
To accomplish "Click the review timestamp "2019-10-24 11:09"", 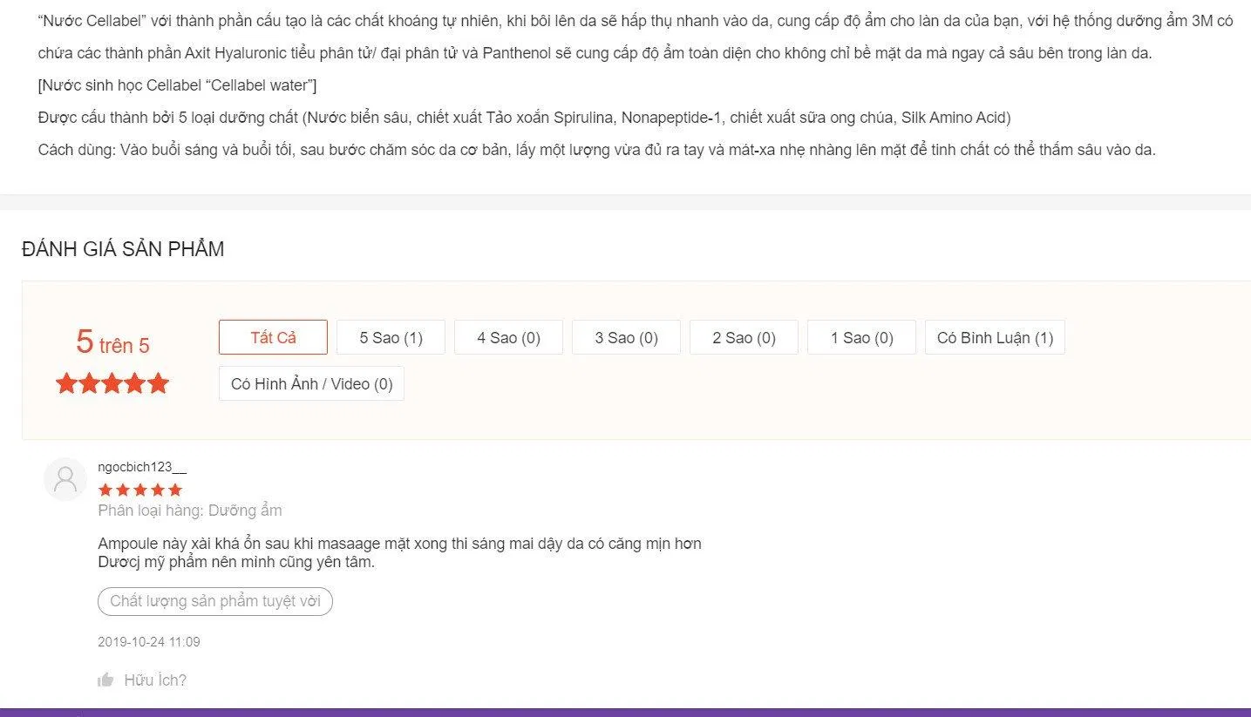I will [149, 642].
